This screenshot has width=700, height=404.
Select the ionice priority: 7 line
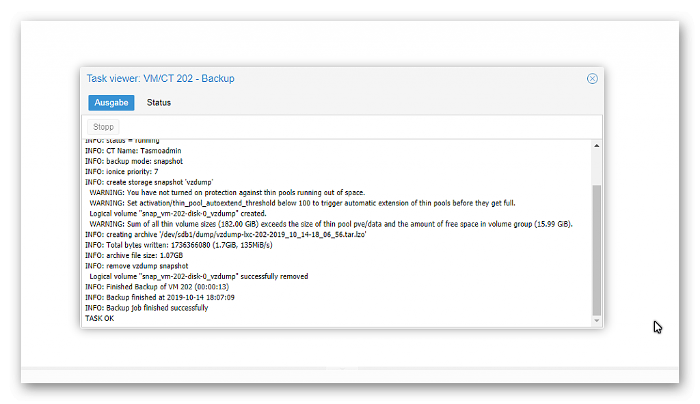(122, 172)
